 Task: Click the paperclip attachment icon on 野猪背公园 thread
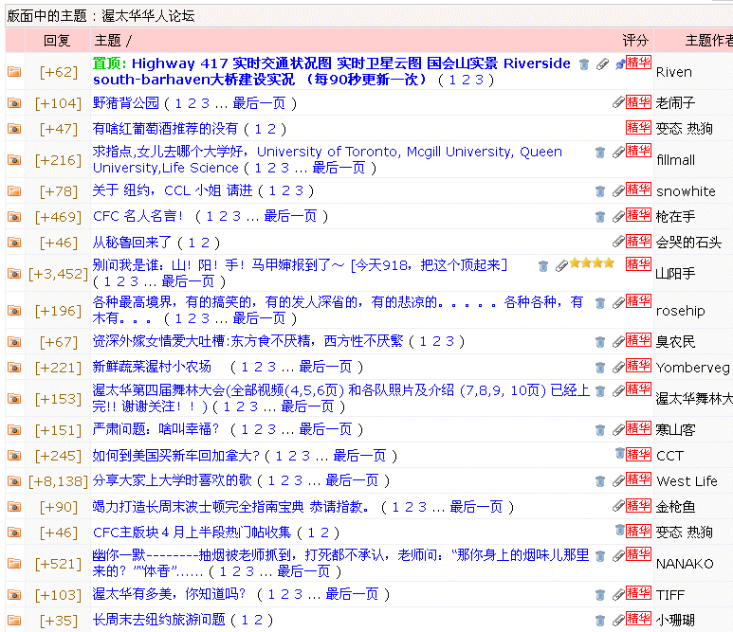click(x=617, y=102)
